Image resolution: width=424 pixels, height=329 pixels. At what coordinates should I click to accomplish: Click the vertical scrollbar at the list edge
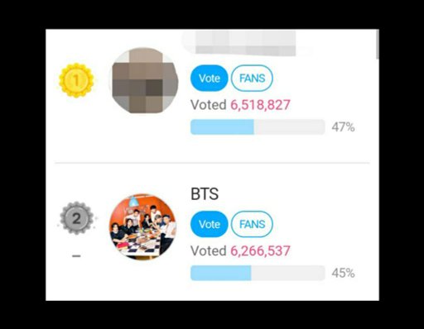[x=378, y=45]
